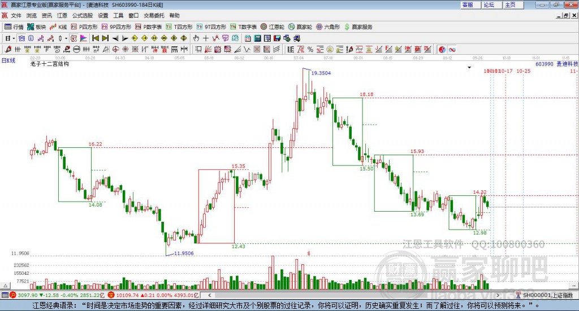The image size is (579, 311).
Task: Click the 主页 homepage button
Action: (513, 5)
